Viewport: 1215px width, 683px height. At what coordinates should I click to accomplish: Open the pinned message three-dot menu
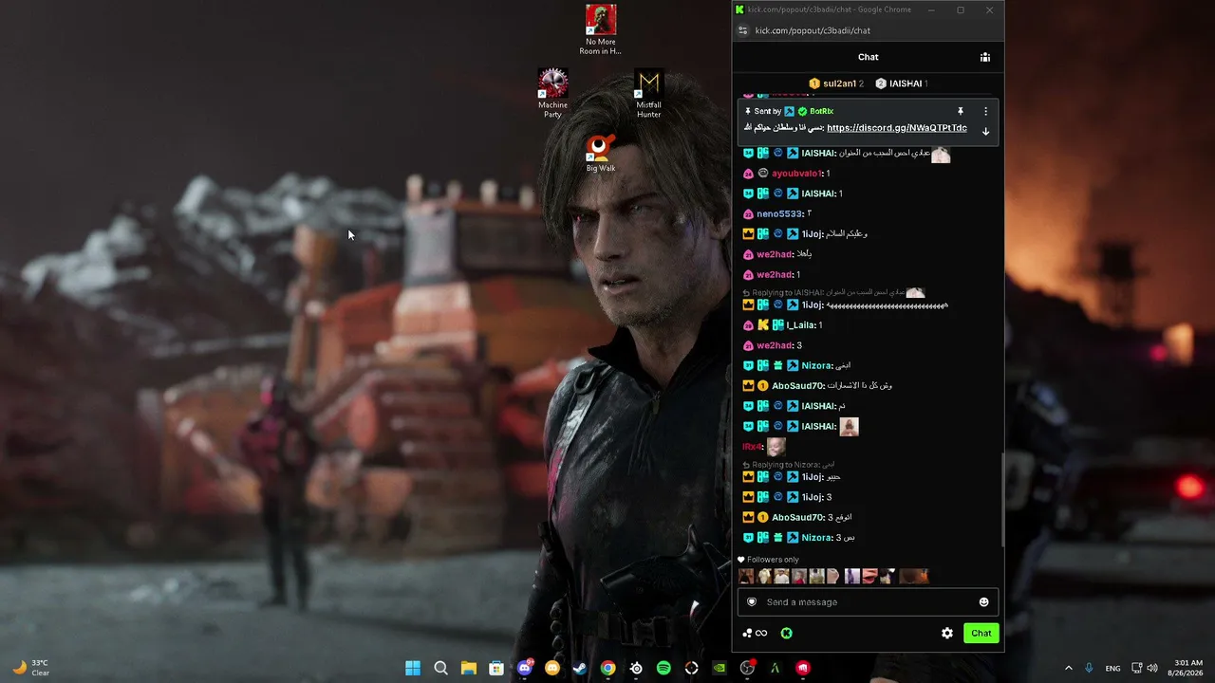(985, 111)
